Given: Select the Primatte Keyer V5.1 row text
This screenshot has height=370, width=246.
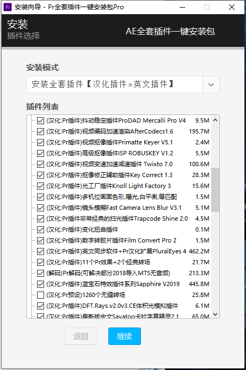Looking at the screenshot, I should [x=109, y=143].
